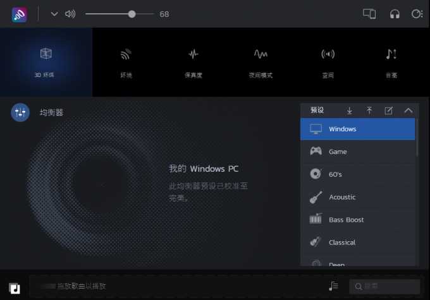Toggle the 夜间模式 night mode effect

pyautogui.click(x=261, y=62)
